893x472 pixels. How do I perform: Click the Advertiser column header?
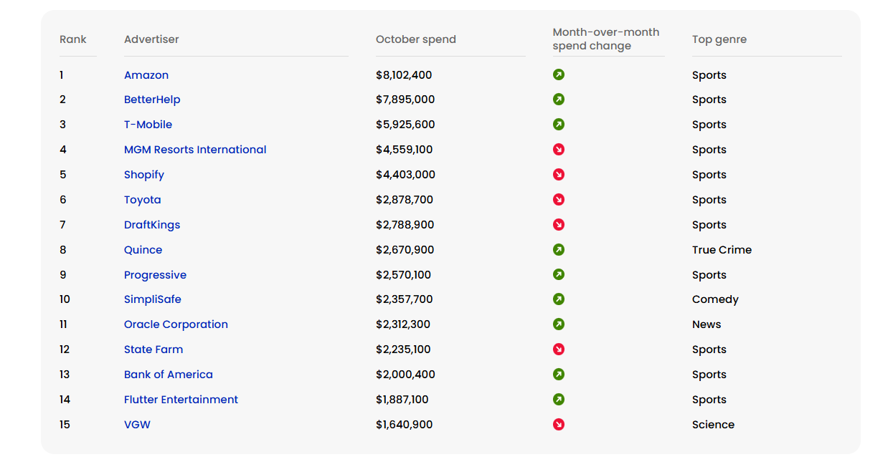pos(151,39)
